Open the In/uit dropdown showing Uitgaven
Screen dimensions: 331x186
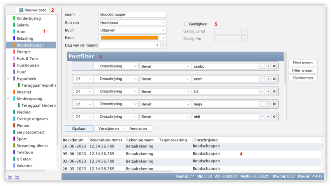(133, 30)
